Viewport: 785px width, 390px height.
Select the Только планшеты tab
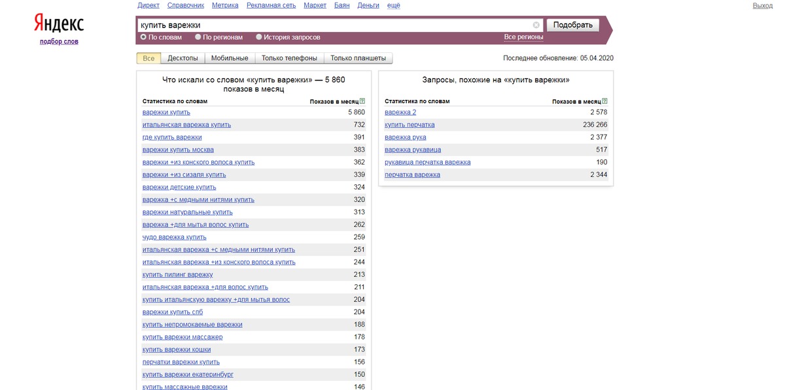coord(358,58)
